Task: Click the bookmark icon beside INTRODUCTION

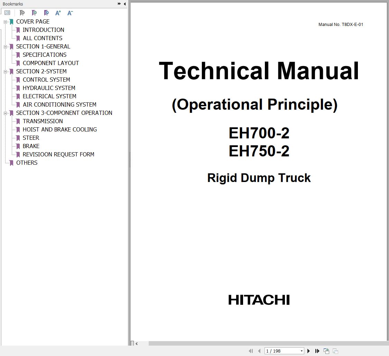Action: point(18,30)
